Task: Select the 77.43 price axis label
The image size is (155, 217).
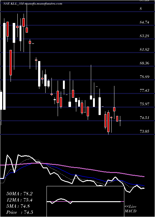Action: pyautogui.click(x=144, y=91)
